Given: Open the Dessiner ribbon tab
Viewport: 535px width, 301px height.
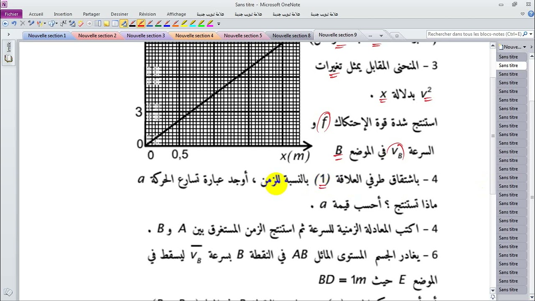Looking at the screenshot, I should (x=120, y=14).
